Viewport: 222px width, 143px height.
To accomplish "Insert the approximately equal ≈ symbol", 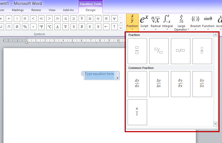I will coord(98,19).
